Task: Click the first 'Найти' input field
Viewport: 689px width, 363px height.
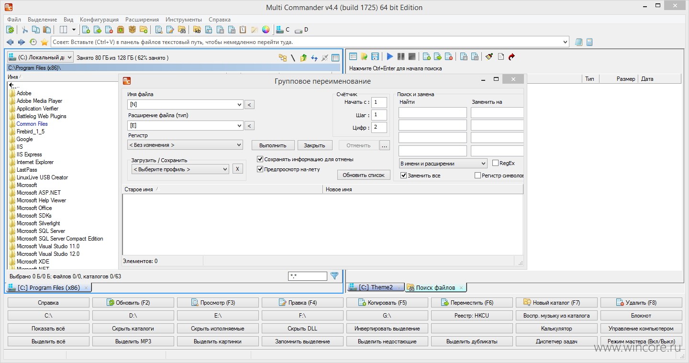Action: click(x=433, y=113)
